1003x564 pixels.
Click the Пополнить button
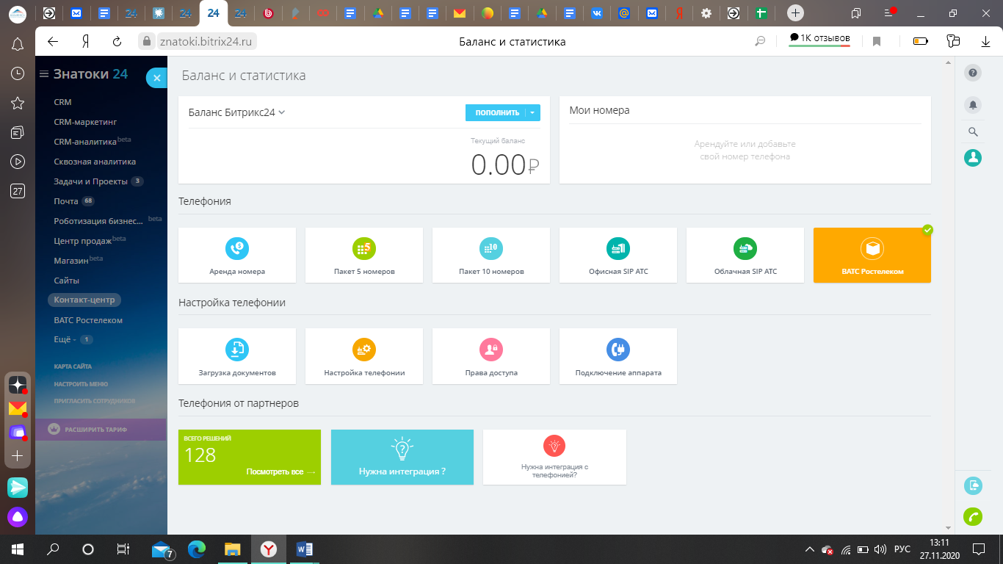(x=496, y=112)
